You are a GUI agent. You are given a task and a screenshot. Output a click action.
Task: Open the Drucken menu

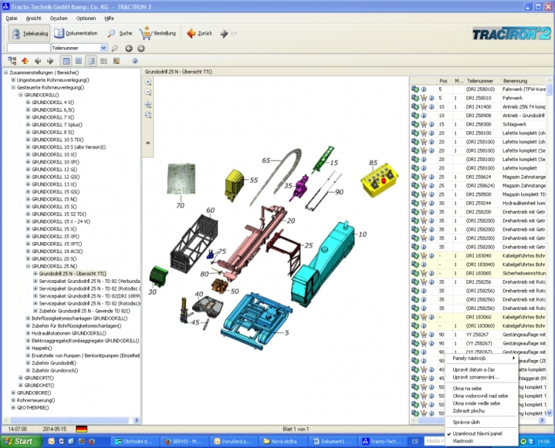[x=59, y=19]
